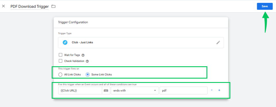Remove the condition with the minus icon
The image size is (276, 107).
click(x=212, y=90)
